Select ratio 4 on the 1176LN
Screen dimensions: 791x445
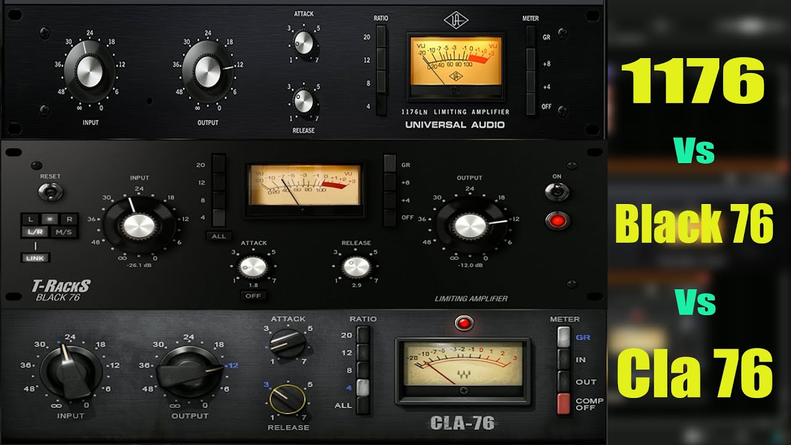coord(381,104)
